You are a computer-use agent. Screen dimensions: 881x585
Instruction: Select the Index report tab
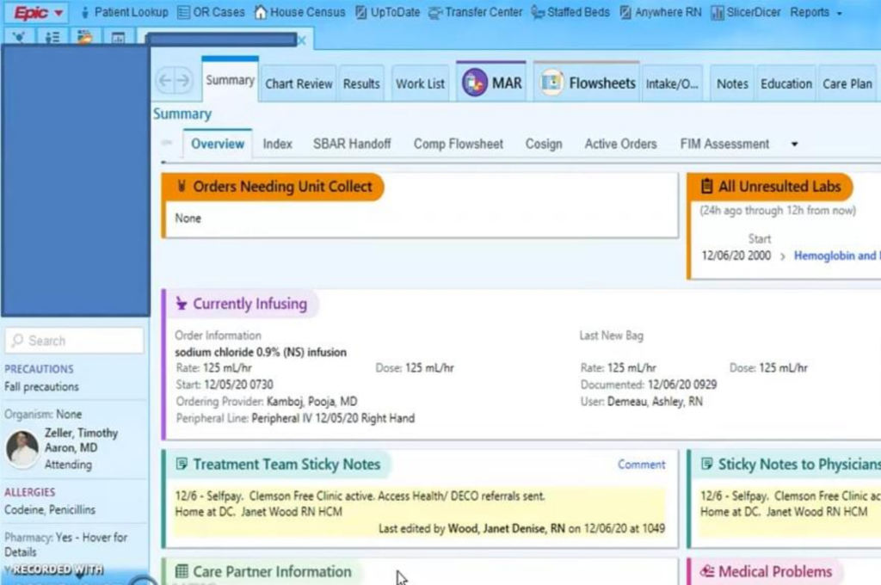278,144
